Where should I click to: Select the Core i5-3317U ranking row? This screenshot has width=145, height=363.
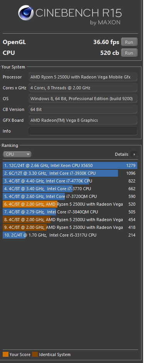pyautogui.click(x=70, y=235)
